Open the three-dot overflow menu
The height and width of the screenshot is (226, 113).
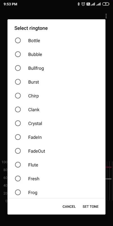click(x=106, y=16)
